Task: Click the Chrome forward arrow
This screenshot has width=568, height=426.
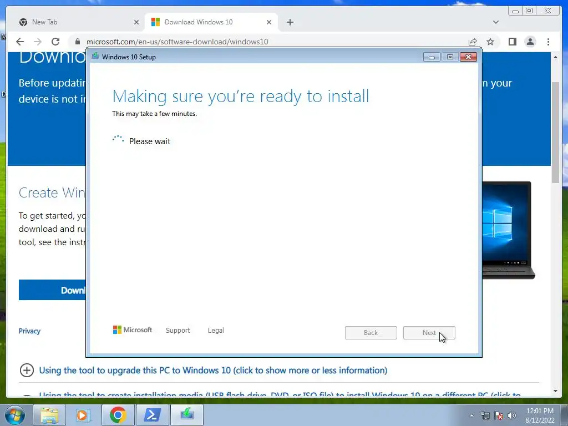Action: pyautogui.click(x=38, y=42)
